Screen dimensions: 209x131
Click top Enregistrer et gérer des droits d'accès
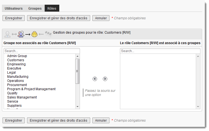(x=58, y=18)
